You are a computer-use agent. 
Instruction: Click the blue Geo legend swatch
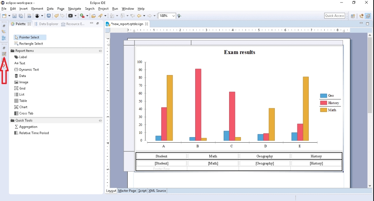(323, 96)
